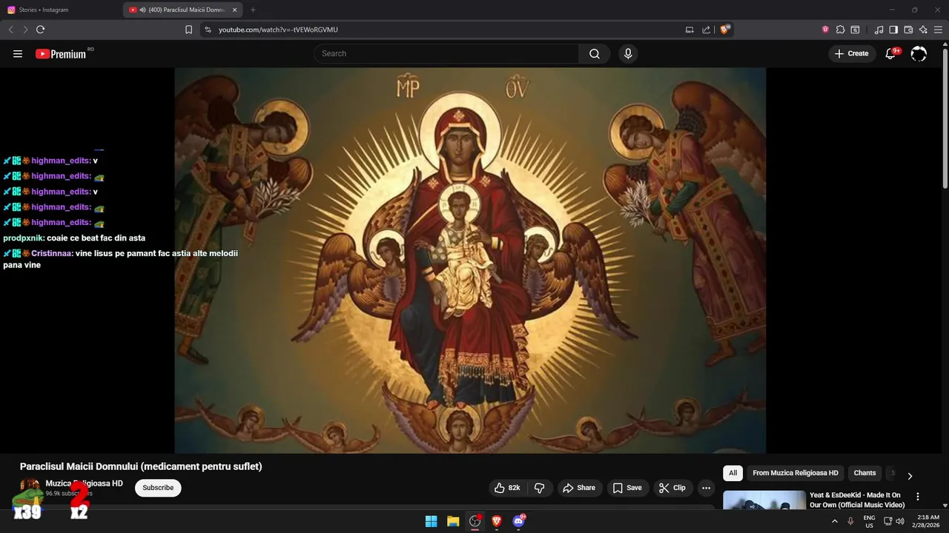Open Brave Shields lion icon
Screen dimensions: 949x533
[x=725, y=30]
